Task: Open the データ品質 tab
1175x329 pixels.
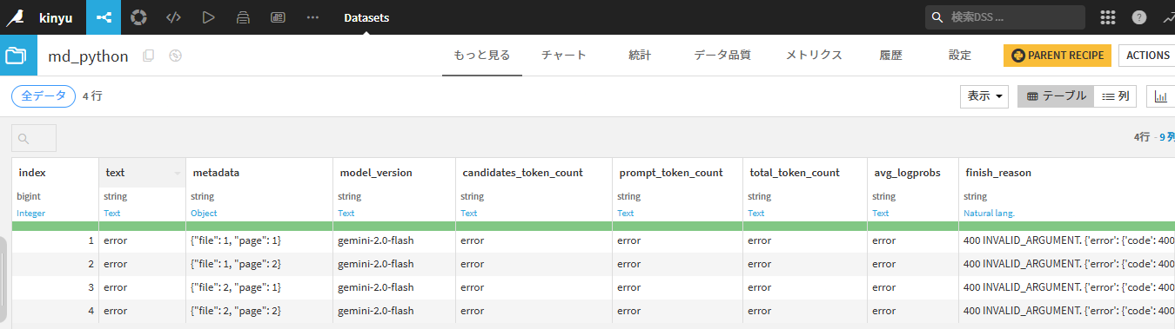Action: (x=722, y=55)
